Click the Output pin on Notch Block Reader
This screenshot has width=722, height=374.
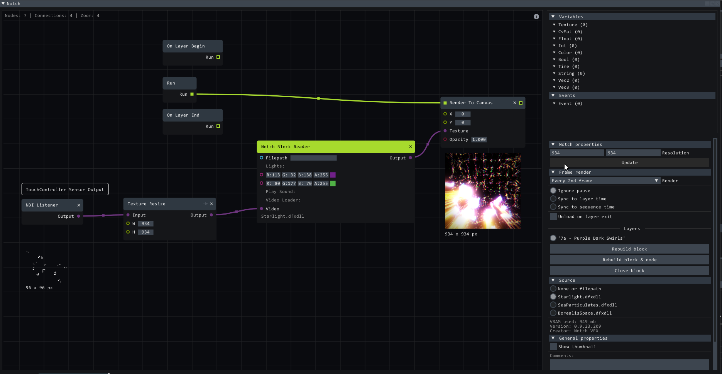coord(410,158)
